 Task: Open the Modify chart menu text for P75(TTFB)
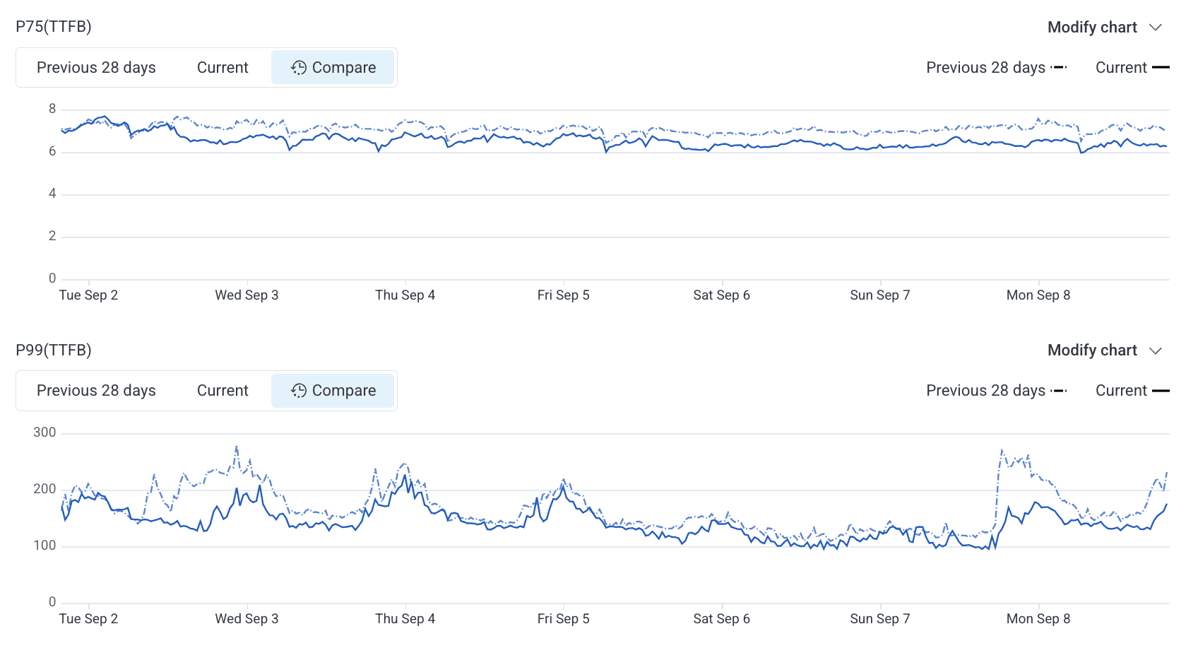tap(1091, 28)
